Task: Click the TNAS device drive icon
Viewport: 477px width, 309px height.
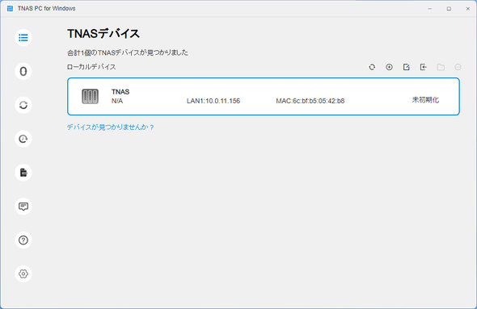Action: pyautogui.click(x=90, y=96)
